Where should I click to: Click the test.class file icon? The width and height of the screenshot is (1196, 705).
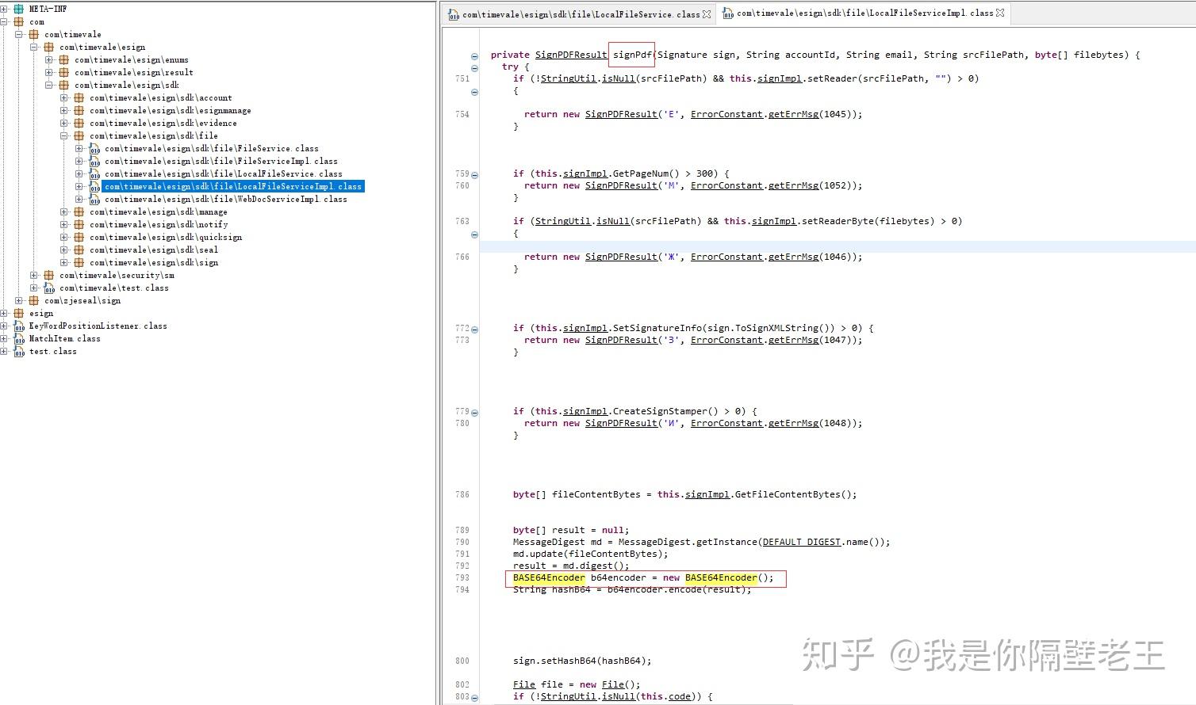click(18, 351)
